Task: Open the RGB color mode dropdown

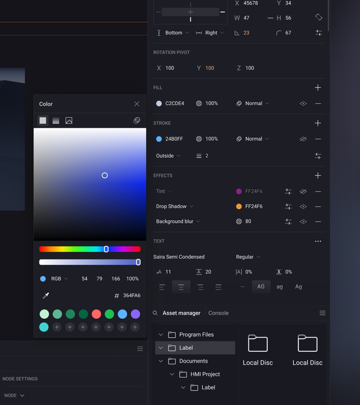Action: pos(59,279)
